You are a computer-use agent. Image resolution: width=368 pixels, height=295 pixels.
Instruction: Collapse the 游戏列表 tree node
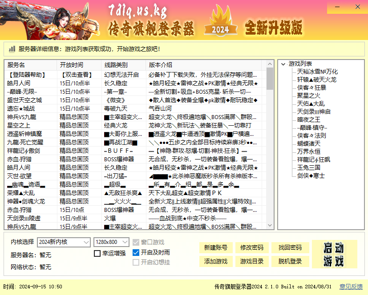click(283, 64)
